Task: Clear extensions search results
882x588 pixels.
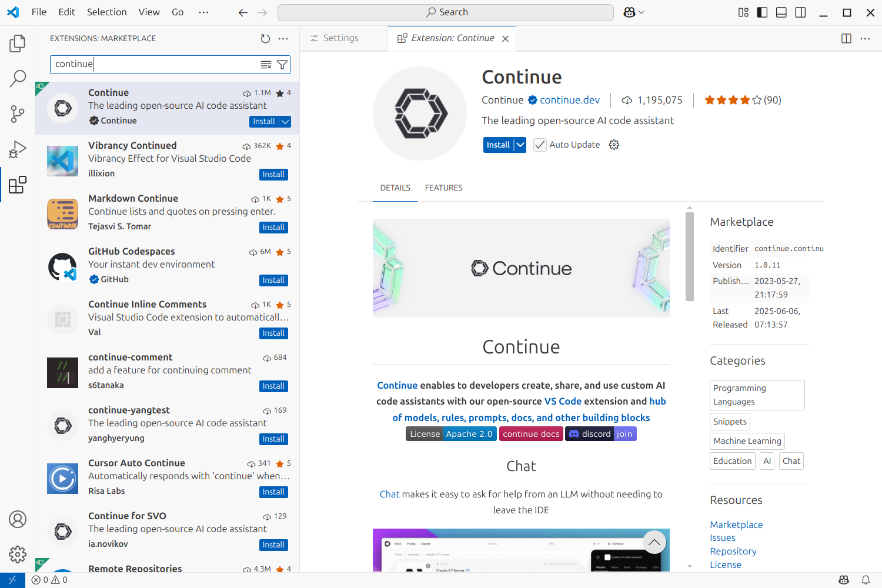Action: (x=266, y=65)
